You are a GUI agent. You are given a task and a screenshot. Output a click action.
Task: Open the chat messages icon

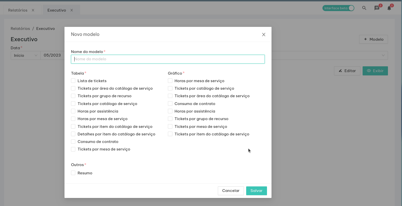click(377, 8)
